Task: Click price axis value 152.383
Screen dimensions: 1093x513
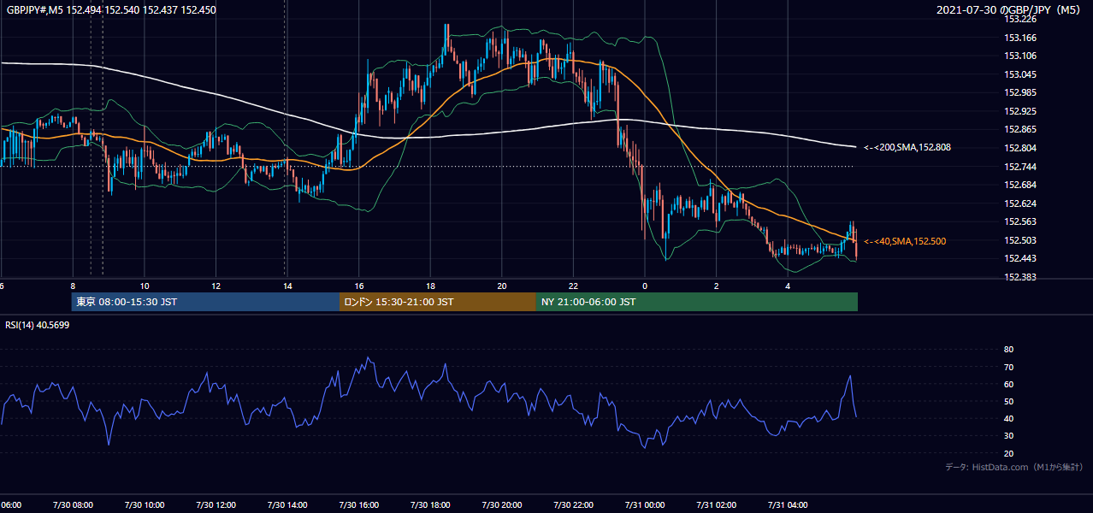Action: 1020,277
